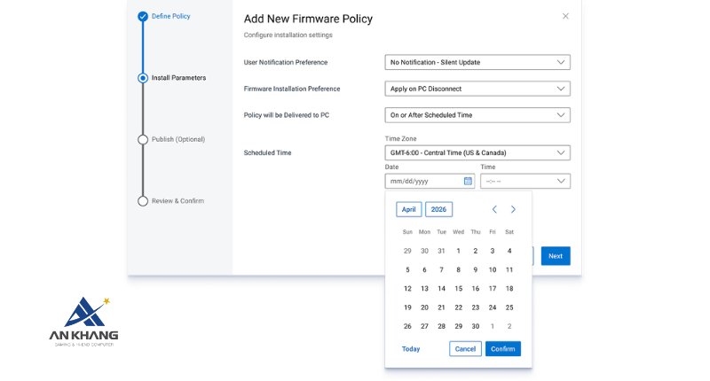The image size is (710, 381).
Task: Open the Time Zone dropdown
Action: click(x=477, y=152)
